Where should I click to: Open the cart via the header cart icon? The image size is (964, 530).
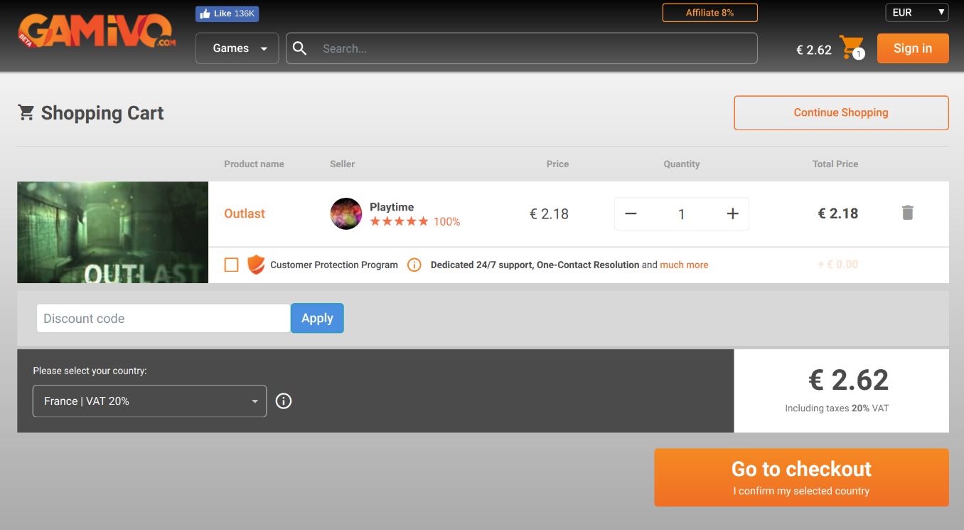(850, 47)
